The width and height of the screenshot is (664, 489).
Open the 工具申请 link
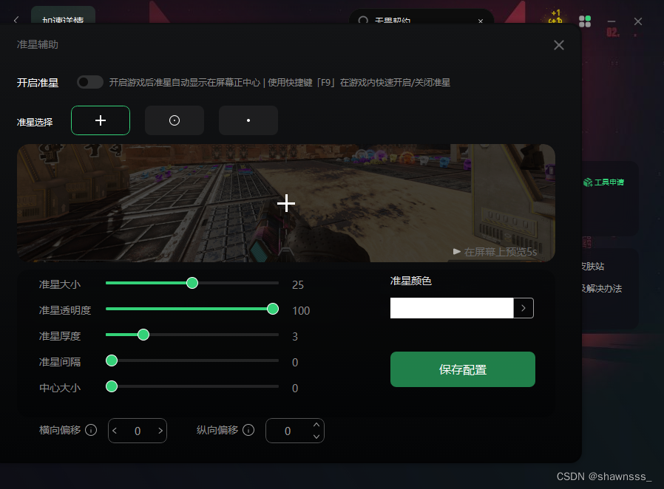click(x=603, y=182)
